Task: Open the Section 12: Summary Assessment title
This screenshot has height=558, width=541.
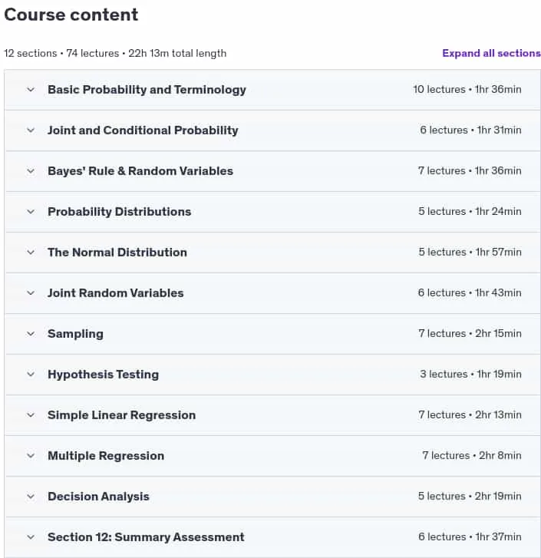Action: (x=146, y=537)
